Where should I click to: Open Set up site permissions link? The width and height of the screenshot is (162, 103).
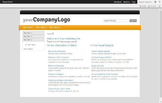(57, 51)
